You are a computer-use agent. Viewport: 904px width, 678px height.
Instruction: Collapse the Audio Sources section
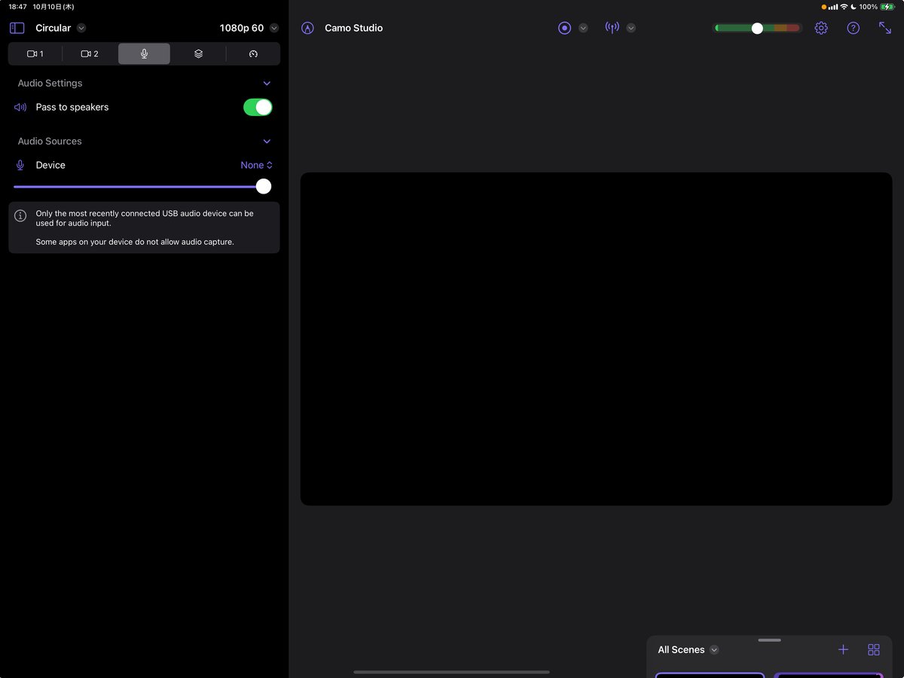pyautogui.click(x=267, y=142)
